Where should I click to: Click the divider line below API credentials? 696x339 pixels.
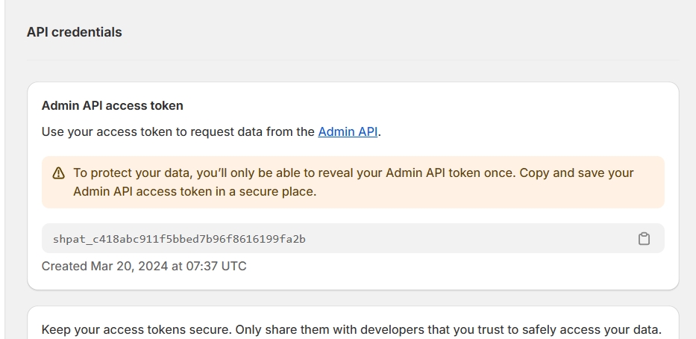click(353, 60)
